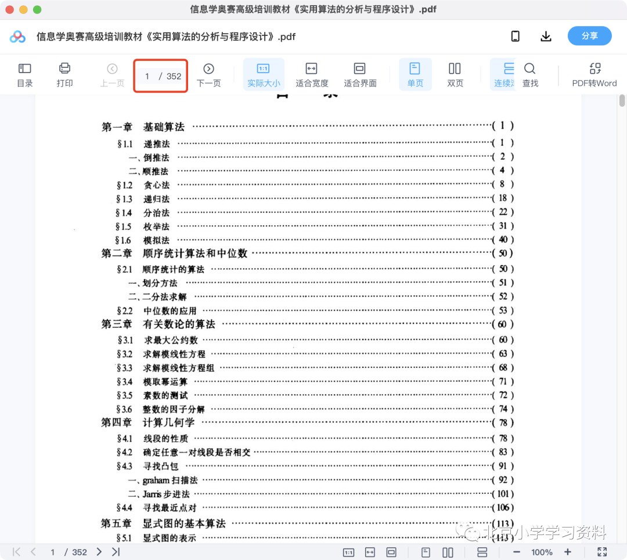Click the download icon in header
The width and height of the screenshot is (627, 560).
point(546,37)
